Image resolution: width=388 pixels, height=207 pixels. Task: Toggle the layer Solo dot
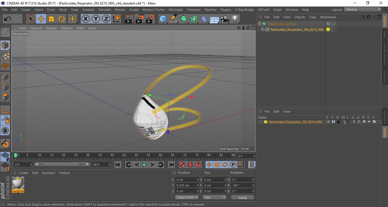328,122
